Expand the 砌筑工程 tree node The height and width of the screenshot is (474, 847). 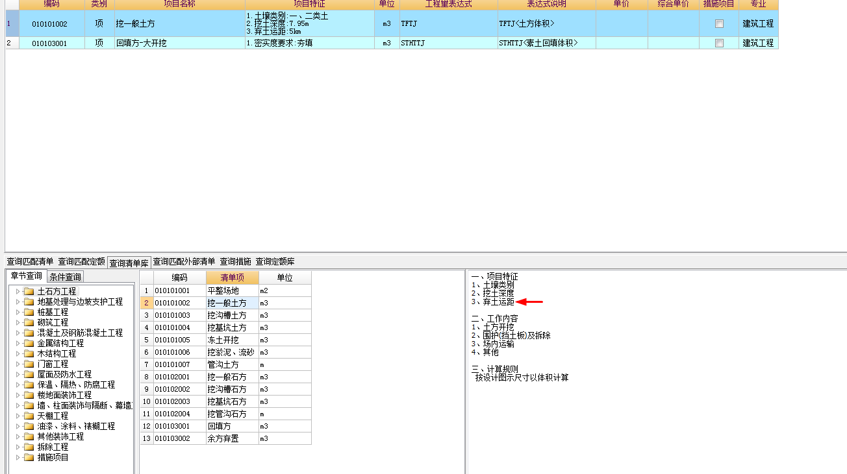click(x=18, y=322)
